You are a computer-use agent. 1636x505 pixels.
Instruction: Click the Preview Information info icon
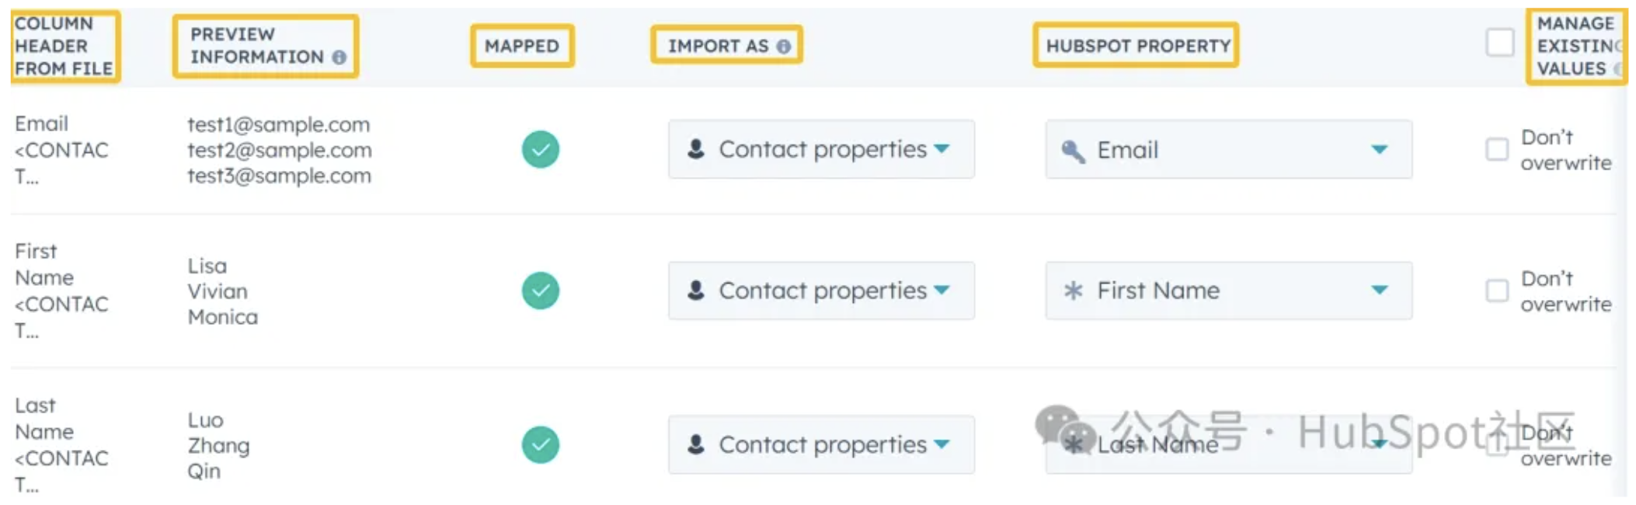(x=339, y=57)
